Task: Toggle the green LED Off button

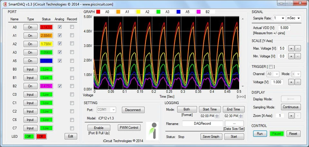Action: [x=29, y=136]
